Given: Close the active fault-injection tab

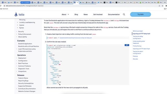Looking at the screenshot, I should (x=78, y=2).
